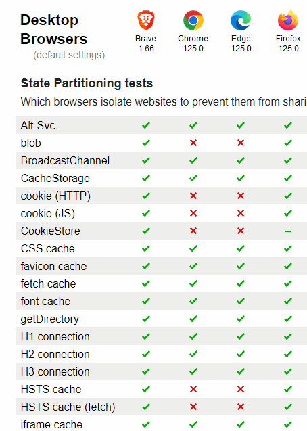
Task: Select the BroadcastChannel test row label
Action: tap(66, 161)
